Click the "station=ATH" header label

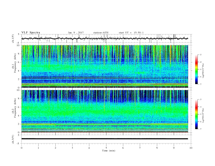tap(101, 33)
